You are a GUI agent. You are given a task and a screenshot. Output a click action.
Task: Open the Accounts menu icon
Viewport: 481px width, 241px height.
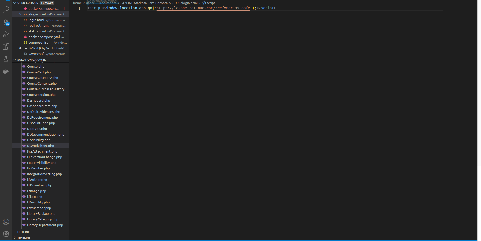[6, 222]
